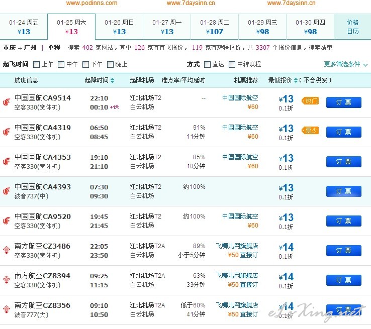The width and height of the screenshot is (371, 329).
Task: Click Air China logo beside CA4393
Action: (x=7, y=191)
